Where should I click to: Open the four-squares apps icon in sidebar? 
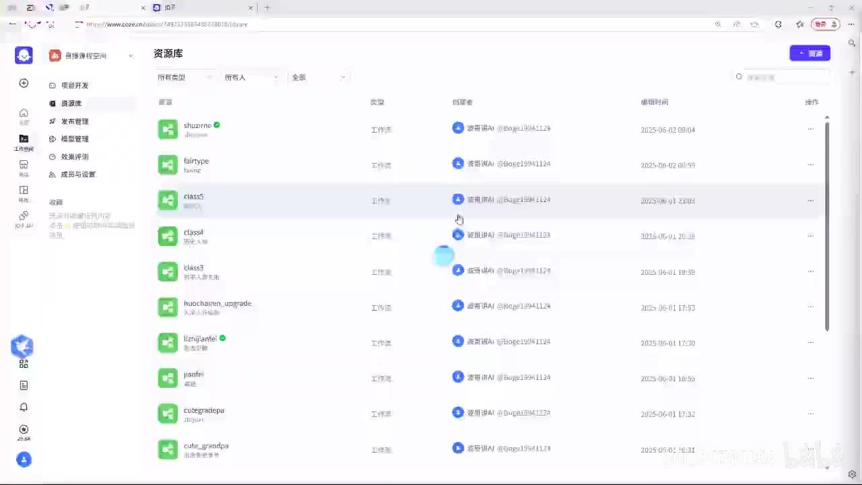pos(24,364)
